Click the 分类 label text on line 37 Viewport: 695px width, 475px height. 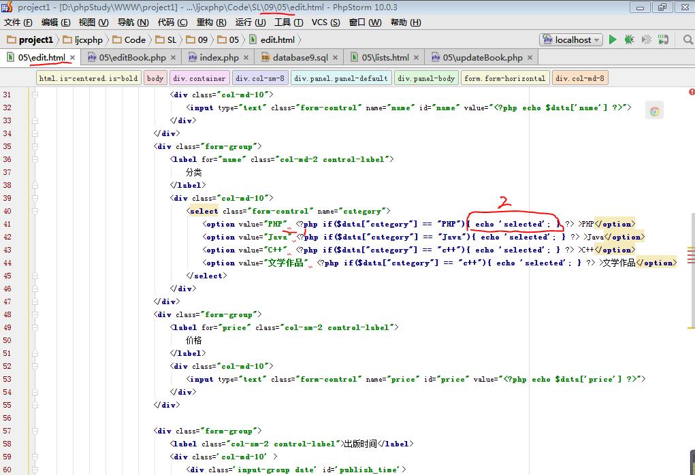tap(194, 172)
